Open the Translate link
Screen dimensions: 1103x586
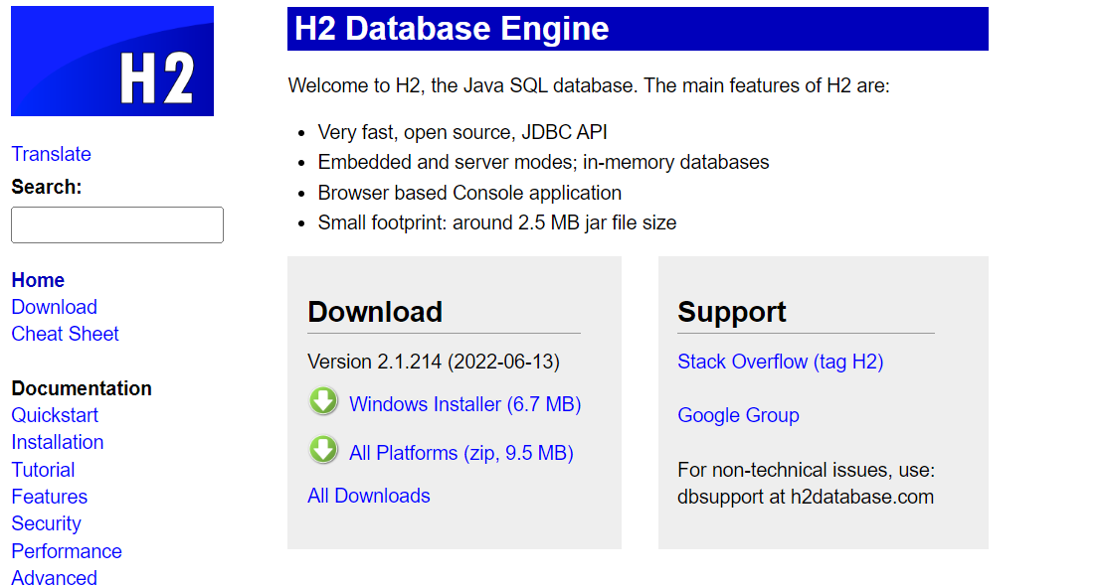[x=52, y=154]
